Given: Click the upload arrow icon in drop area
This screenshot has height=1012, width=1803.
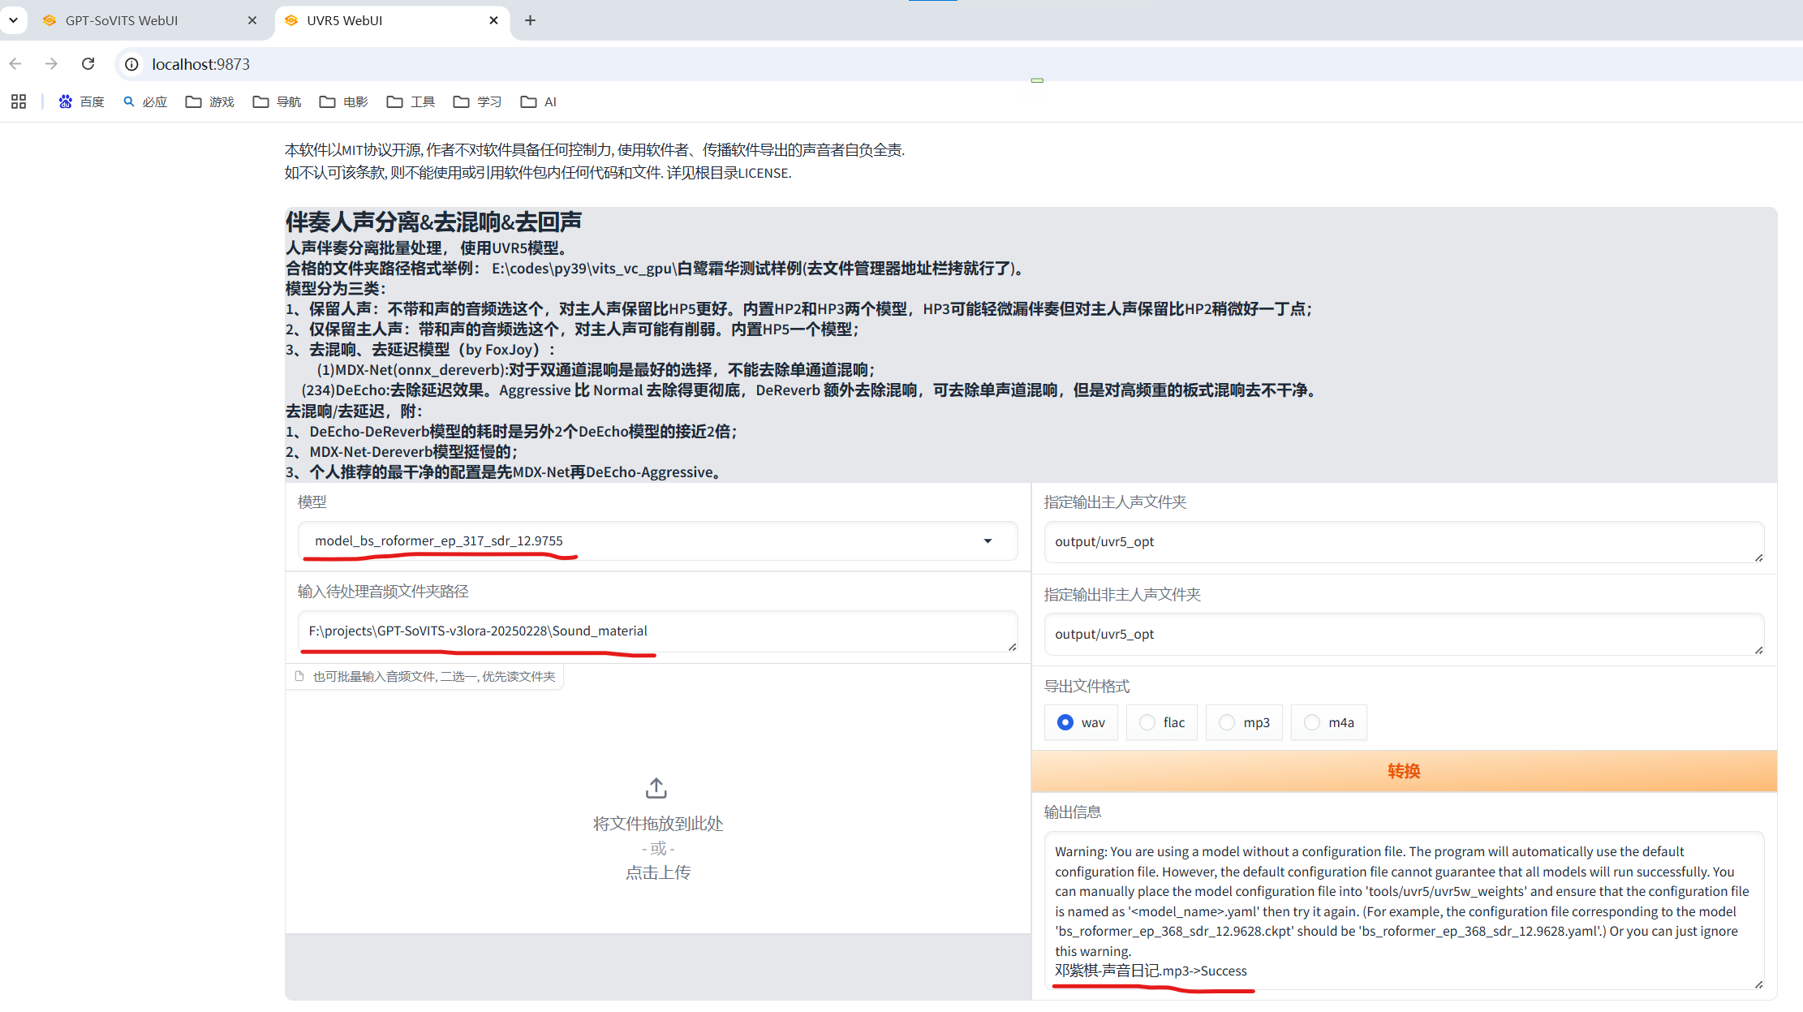Looking at the screenshot, I should click(656, 788).
